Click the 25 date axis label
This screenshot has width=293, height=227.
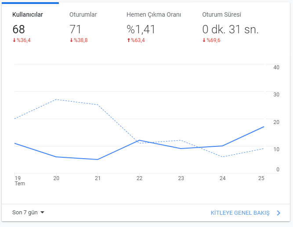[x=261, y=178]
